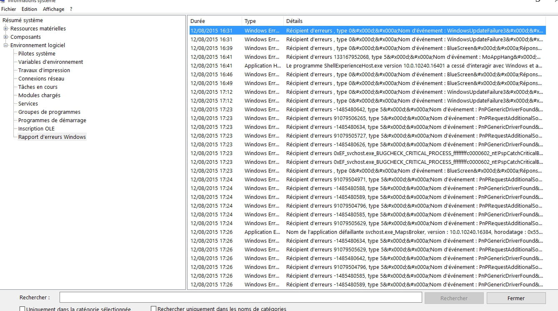Open the Fichier menu
Screen dimensions: 558x311
pyautogui.click(x=9, y=9)
